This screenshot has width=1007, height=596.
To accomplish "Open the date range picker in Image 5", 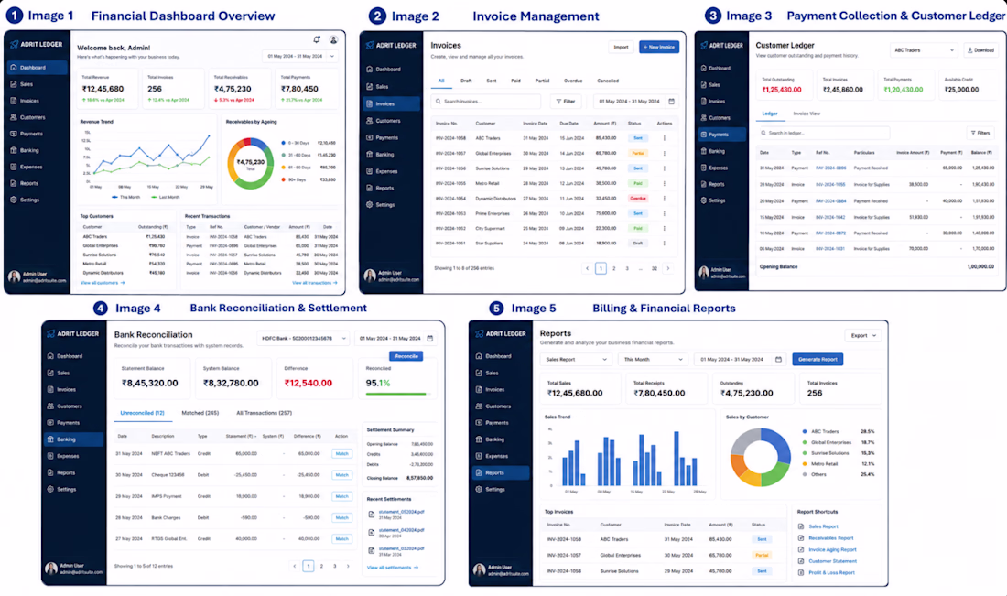I will tap(741, 360).
